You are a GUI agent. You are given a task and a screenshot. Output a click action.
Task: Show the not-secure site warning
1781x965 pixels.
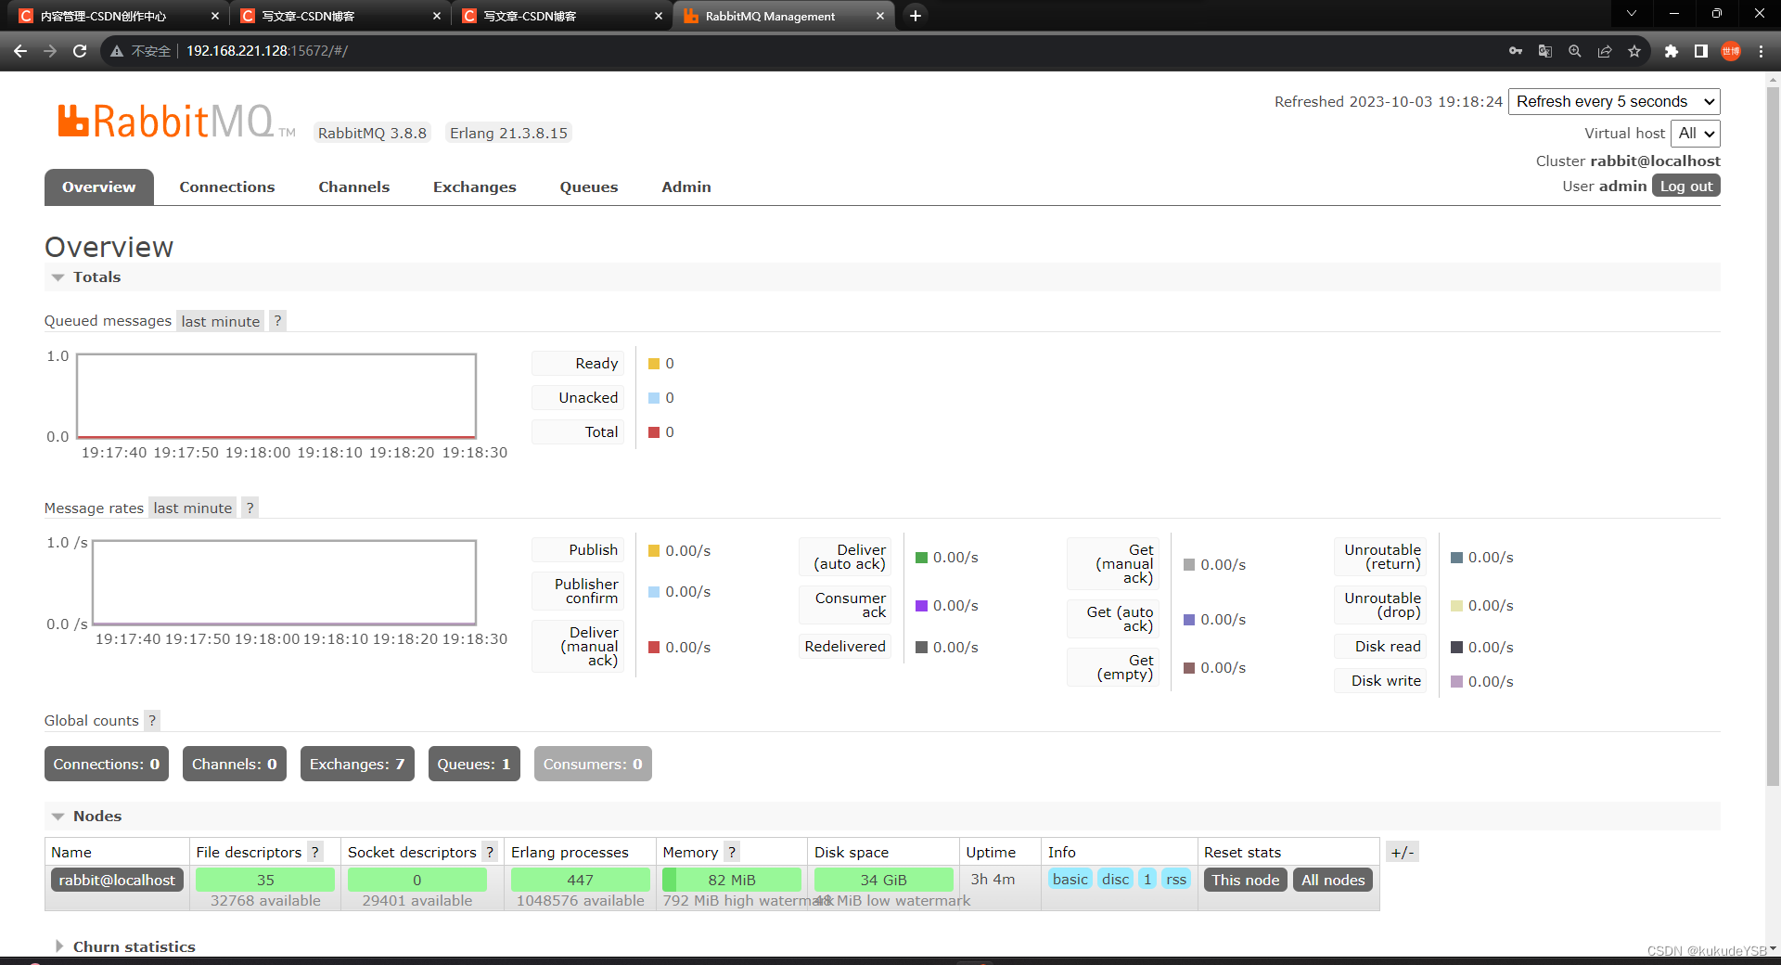(141, 51)
